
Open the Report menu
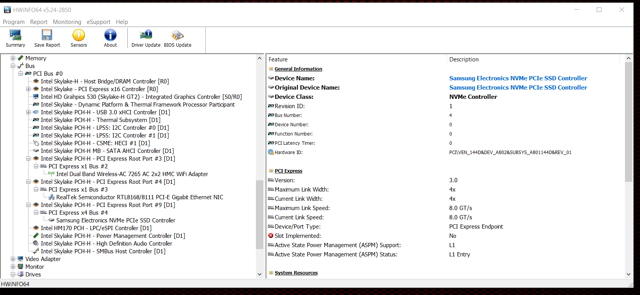[x=39, y=22]
